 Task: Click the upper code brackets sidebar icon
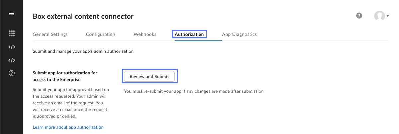[x=12, y=47]
